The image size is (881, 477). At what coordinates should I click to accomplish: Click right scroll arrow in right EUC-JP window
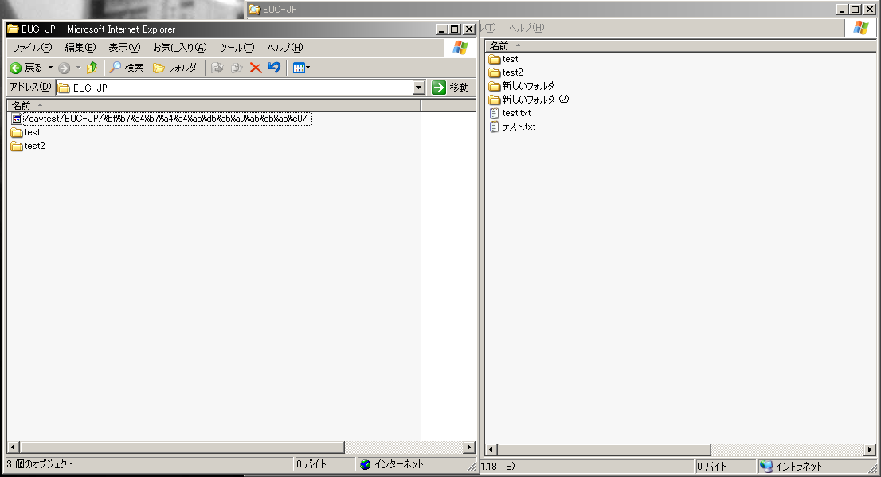tap(870, 449)
